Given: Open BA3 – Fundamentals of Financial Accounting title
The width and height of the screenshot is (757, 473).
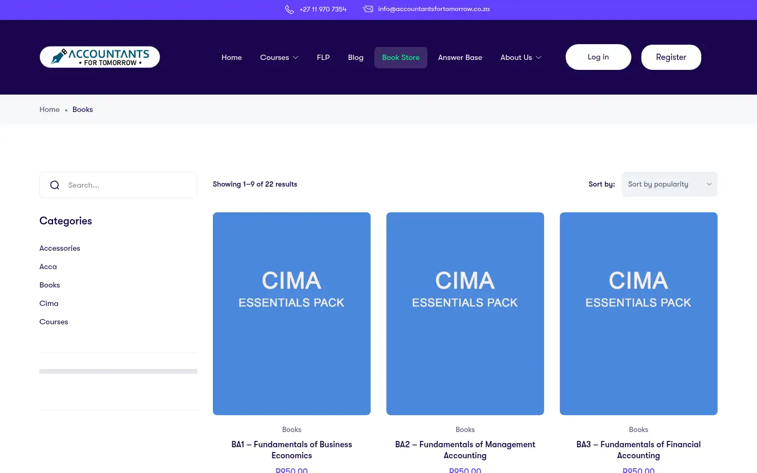Looking at the screenshot, I should pos(639,450).
